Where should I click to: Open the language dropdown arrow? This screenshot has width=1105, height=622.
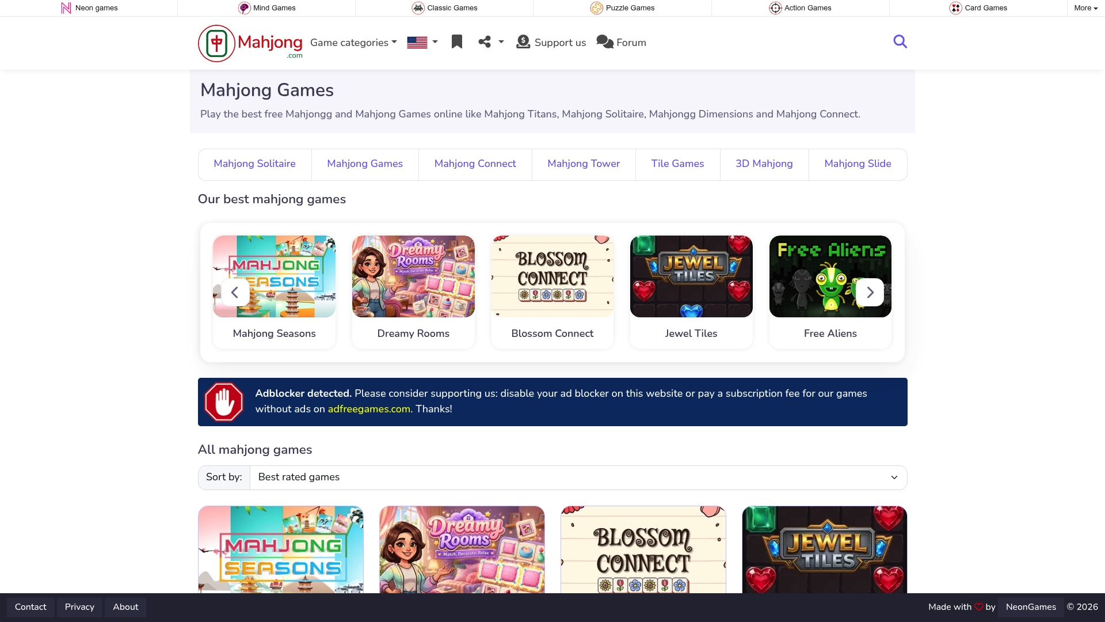(435, 42)
